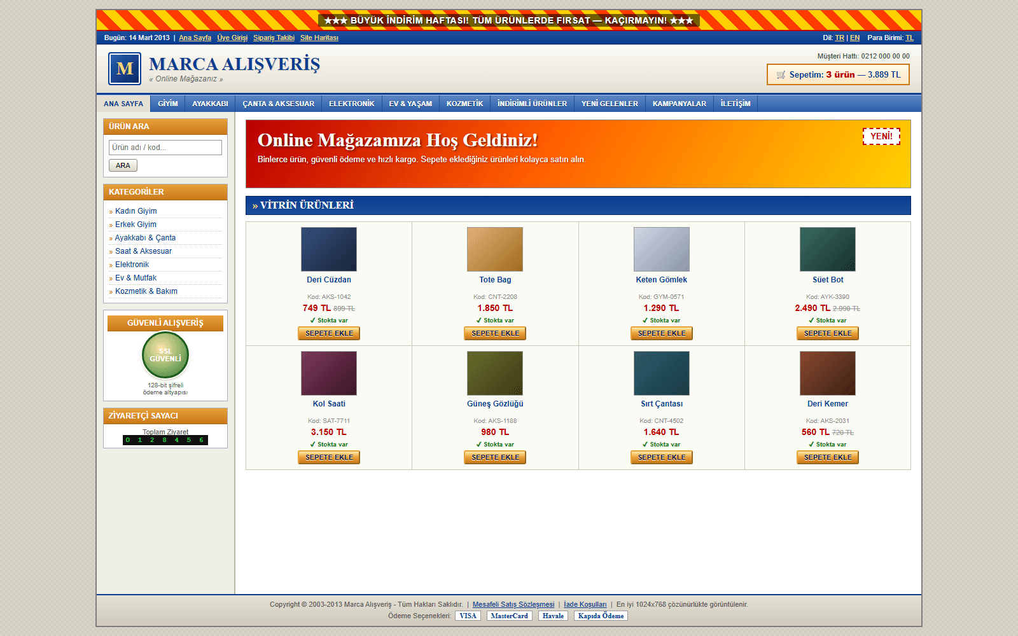The width and height of the screenshot is (1018, 636).
Task: Click the Güneş Gözlüğü product title
Action: [x=495, y=404]
